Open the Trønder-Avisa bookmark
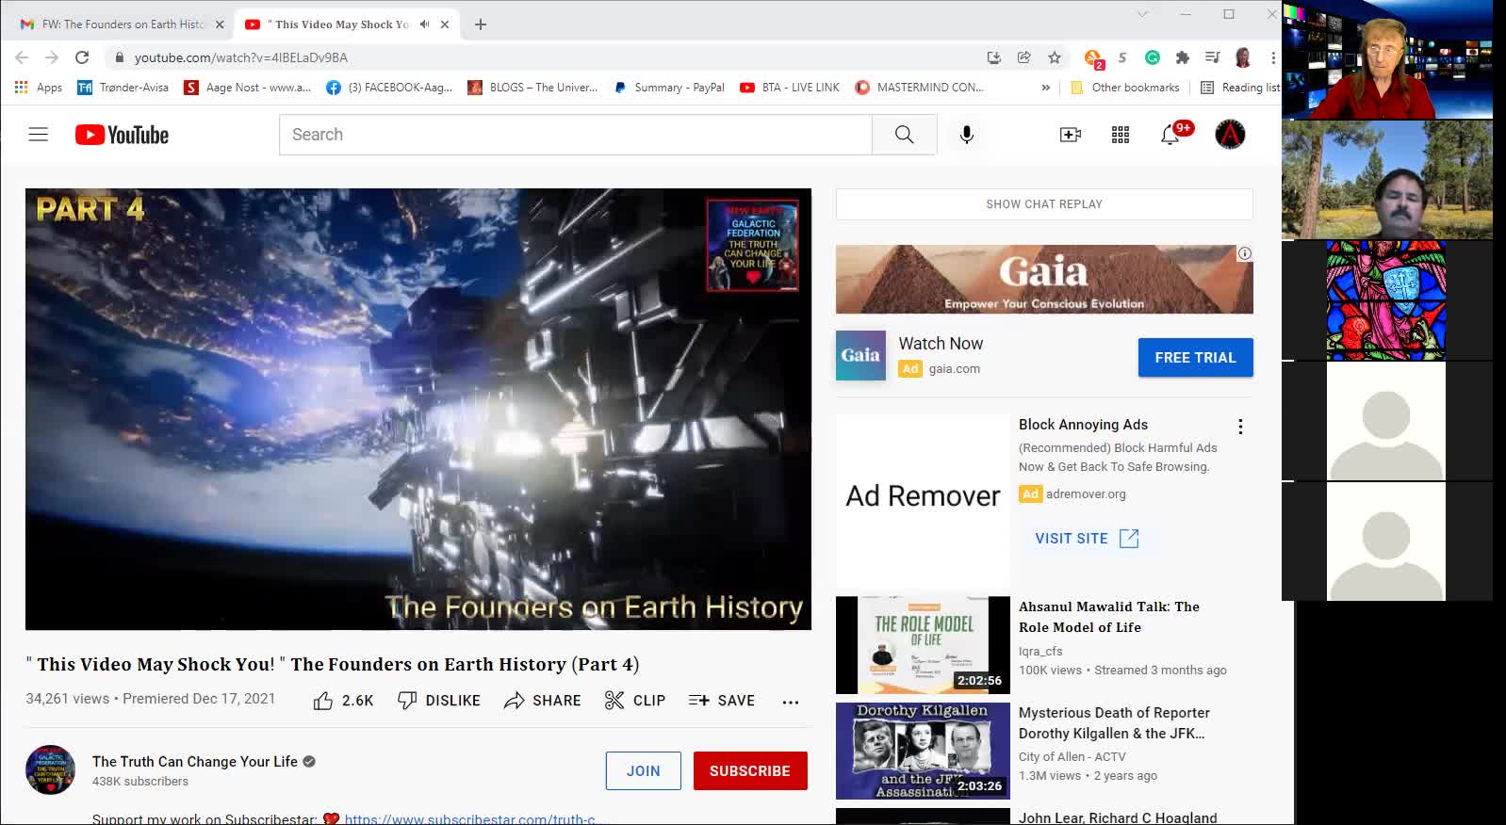 pyautogui.click(x=123, y=88)
